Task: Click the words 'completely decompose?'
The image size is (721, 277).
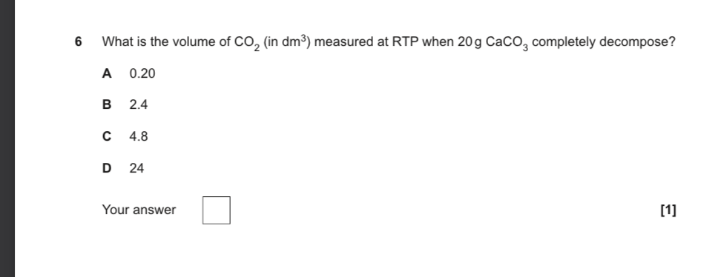Action: (604, 42)
